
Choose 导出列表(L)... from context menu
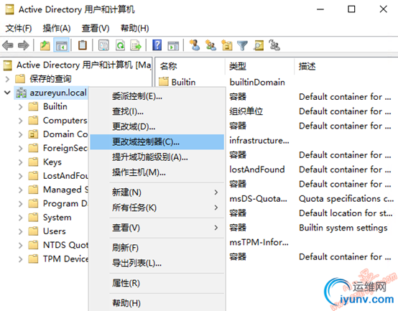pyautogui.click(x=157, y=263)
